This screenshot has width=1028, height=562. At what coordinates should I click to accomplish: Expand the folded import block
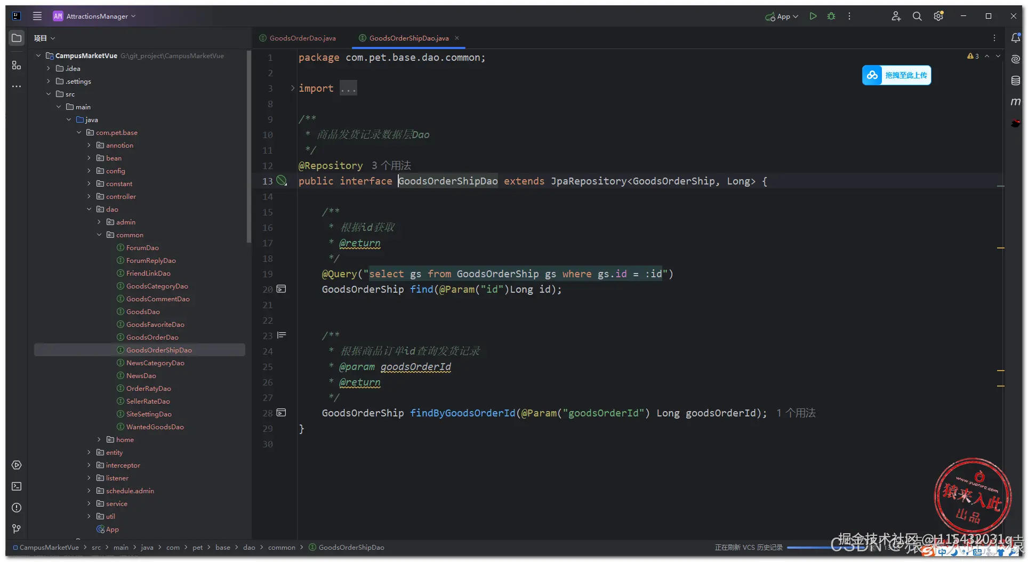293,88
